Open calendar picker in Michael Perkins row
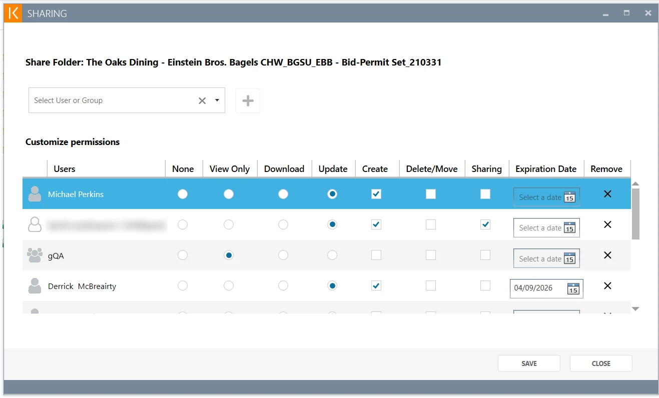 coord(569,197)
